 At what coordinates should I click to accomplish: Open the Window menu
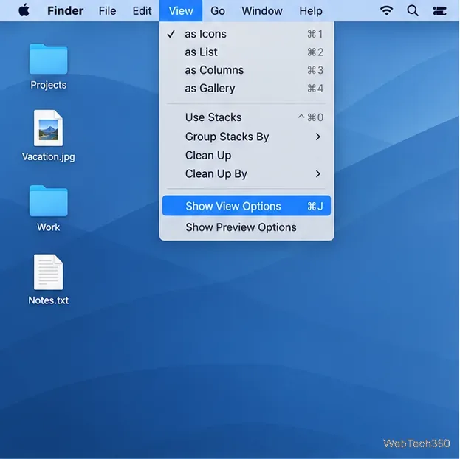262,11
